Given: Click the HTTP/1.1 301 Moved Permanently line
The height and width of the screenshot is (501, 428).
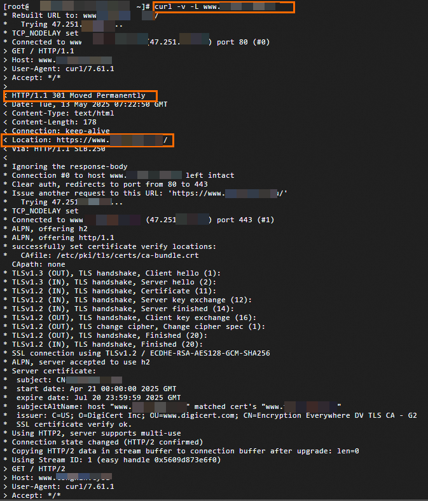Looking at the screenshot, I should click(79, 95).
